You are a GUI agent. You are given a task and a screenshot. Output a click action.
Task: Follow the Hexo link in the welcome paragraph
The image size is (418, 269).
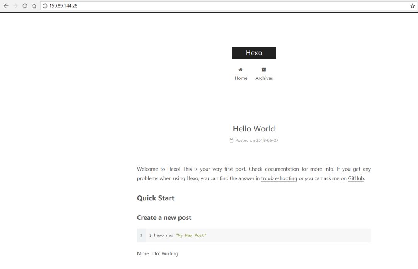click(173, 169)
